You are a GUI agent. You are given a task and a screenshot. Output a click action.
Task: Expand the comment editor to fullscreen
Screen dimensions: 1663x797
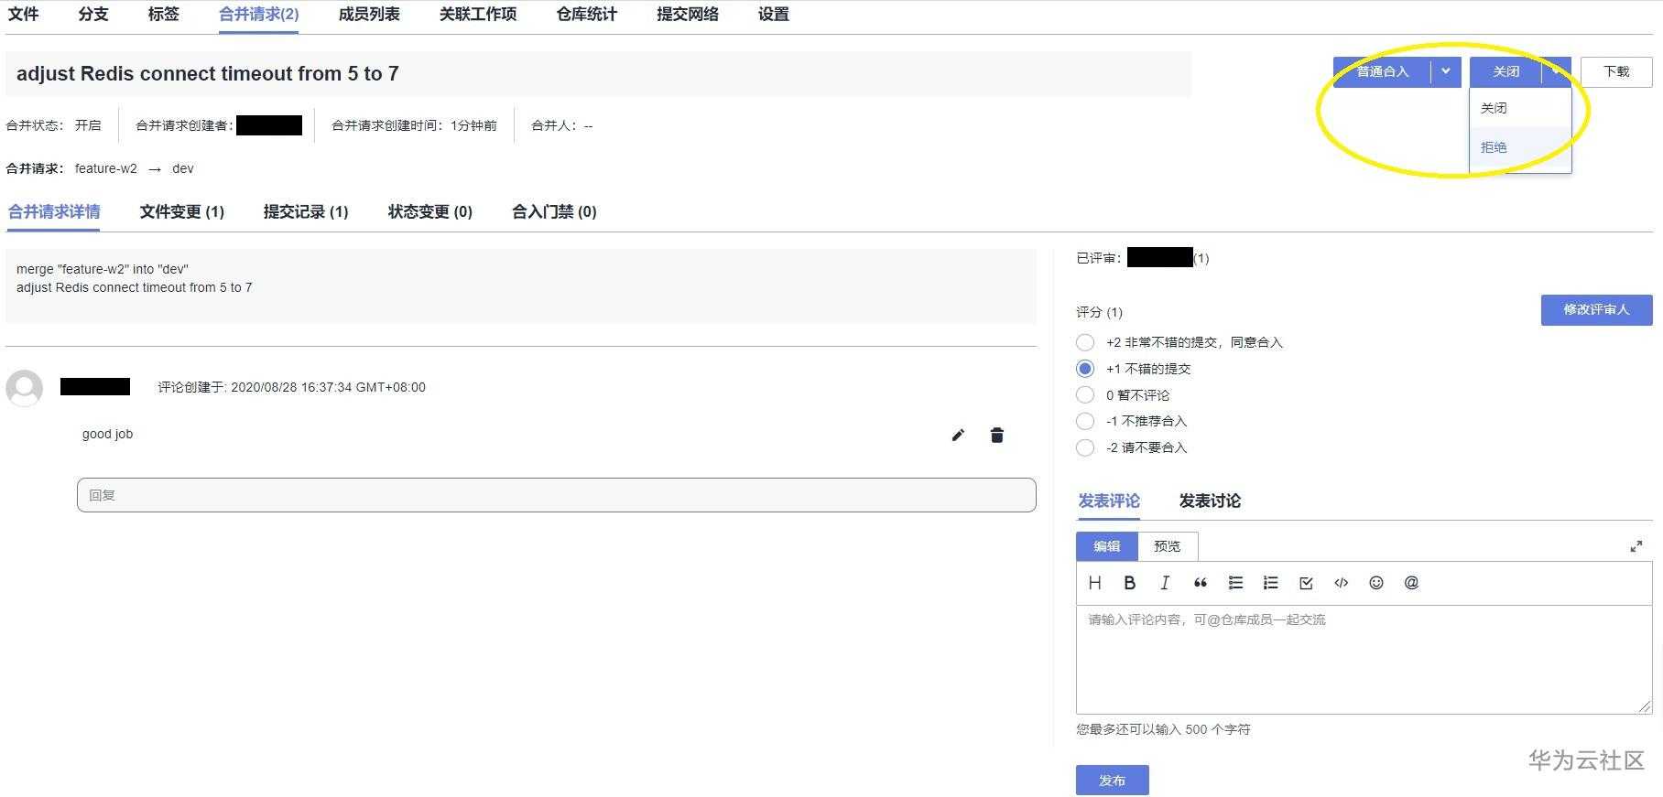pyautogui.click(x=1636, y=546)
